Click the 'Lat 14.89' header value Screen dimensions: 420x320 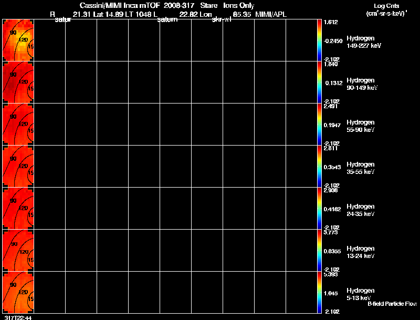click(x=109, y=15)
